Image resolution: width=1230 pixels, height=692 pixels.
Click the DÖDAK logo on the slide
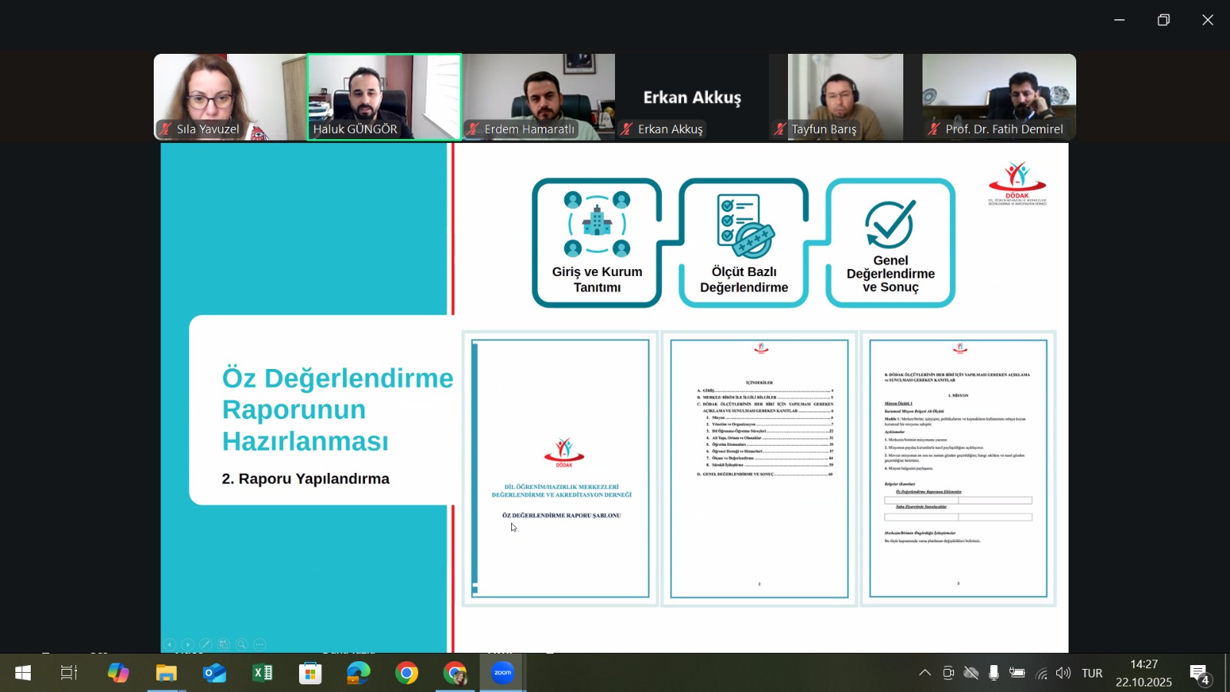1017,183
